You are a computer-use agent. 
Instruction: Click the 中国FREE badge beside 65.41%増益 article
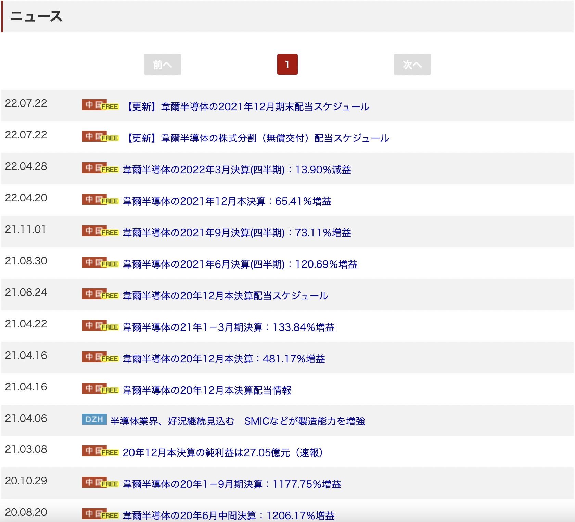(100, 200)
